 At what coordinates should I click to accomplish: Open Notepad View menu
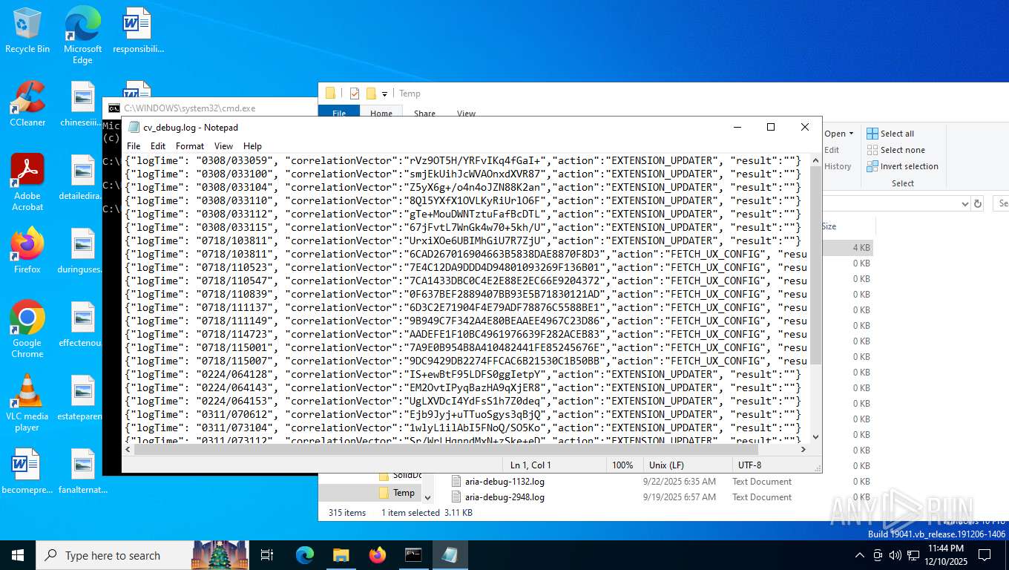223,146
